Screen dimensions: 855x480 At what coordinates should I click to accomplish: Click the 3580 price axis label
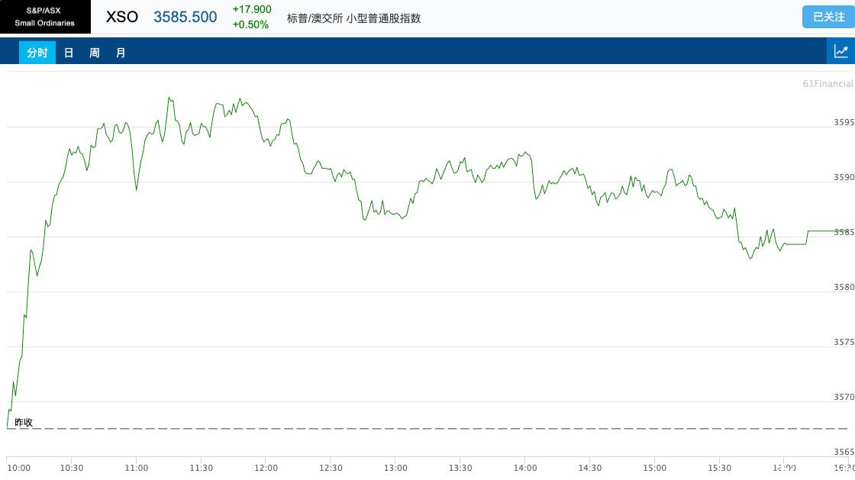844,287
